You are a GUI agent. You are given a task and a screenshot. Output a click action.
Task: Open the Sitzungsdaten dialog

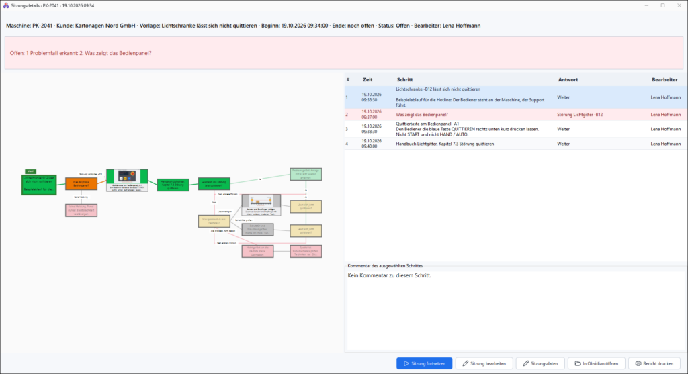click(x=540, y=363)
